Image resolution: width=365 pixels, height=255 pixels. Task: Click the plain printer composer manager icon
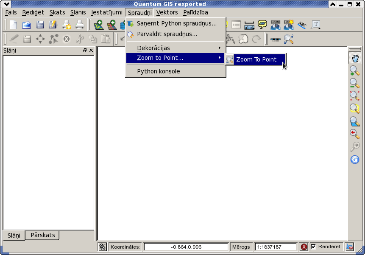point(80,25)
